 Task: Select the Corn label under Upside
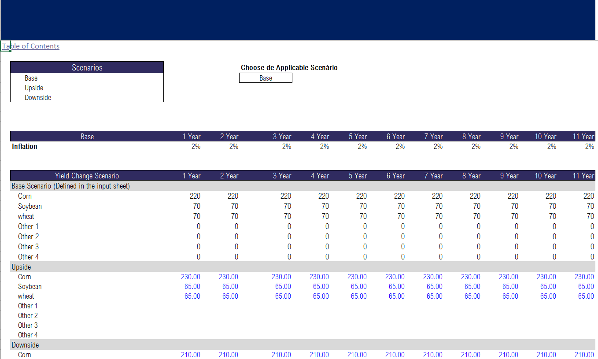(x=25, y=277)
